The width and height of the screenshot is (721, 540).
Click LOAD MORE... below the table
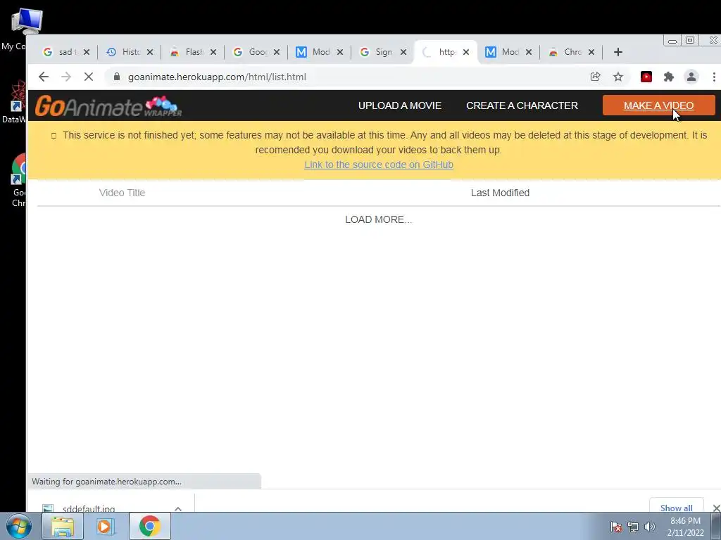(378, 219)
